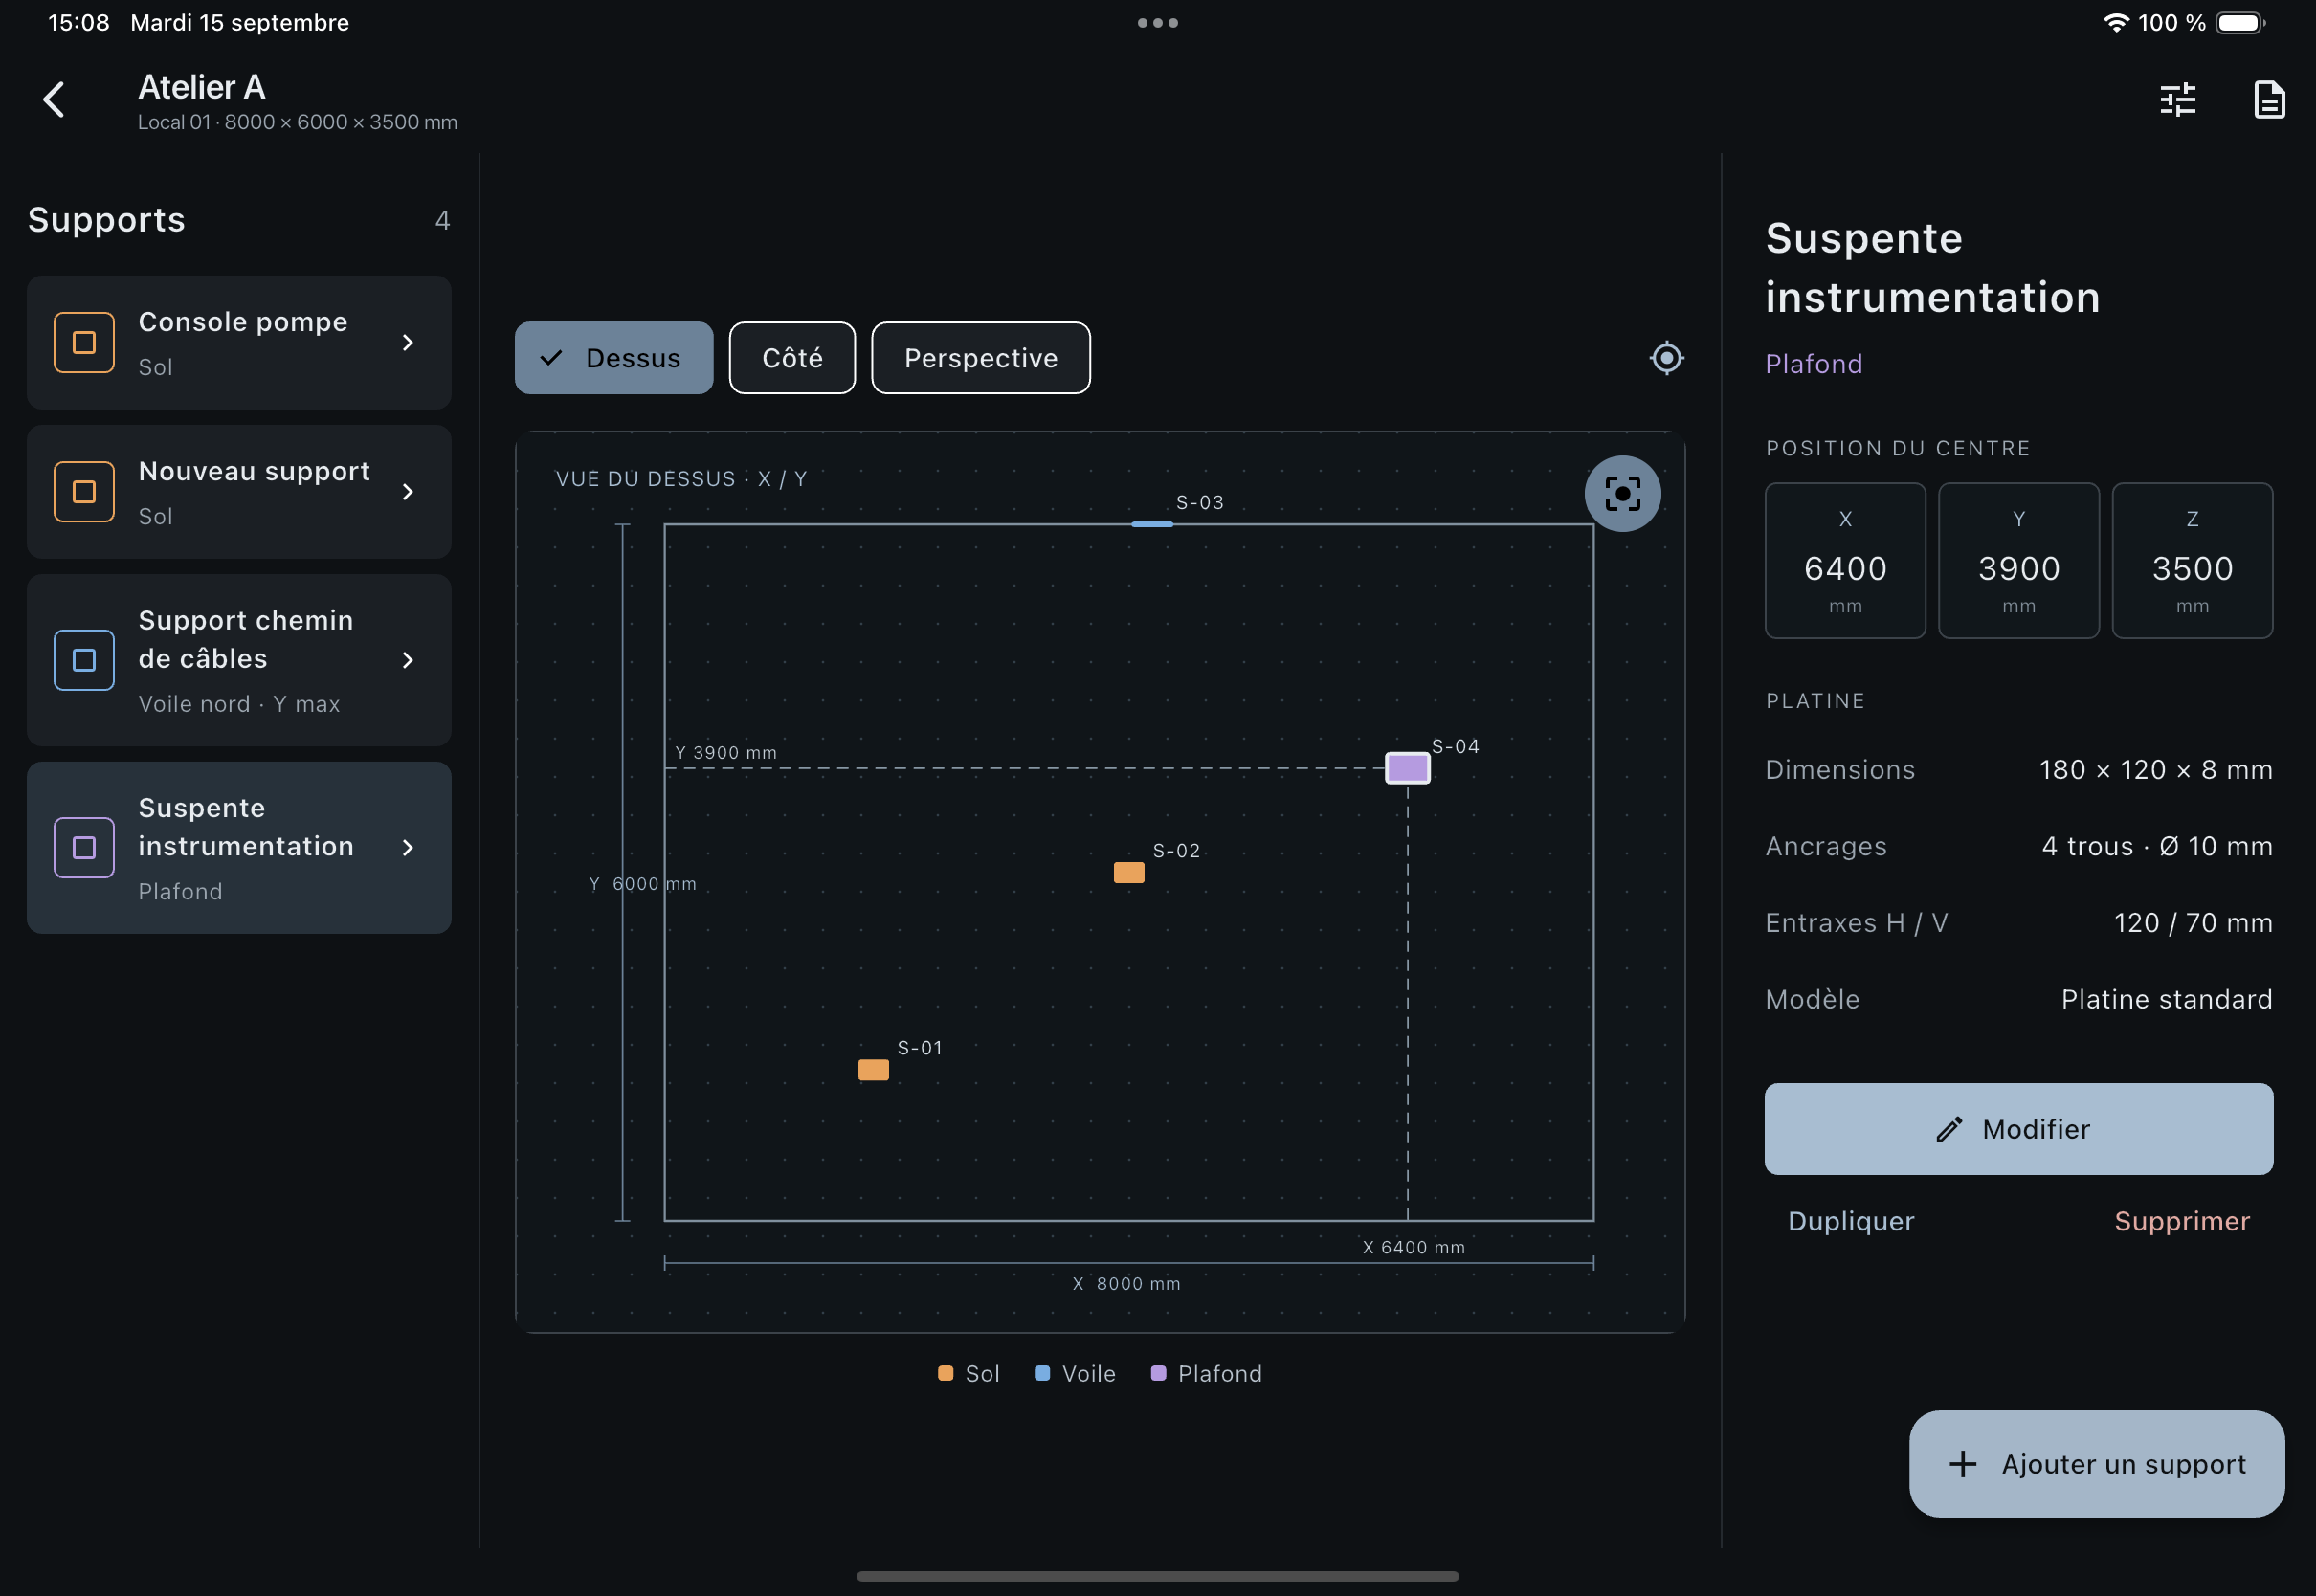This screenshot has width=2316, height=1596.
Task: Select the S-02 orange marker on plan
Action: 1129,873
